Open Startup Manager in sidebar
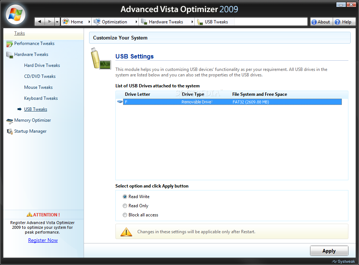Screen dimensions: 359x265 click(x=30, y=131)
